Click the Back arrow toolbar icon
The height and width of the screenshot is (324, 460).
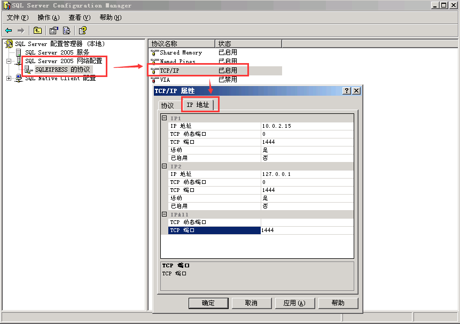[9, 30]
